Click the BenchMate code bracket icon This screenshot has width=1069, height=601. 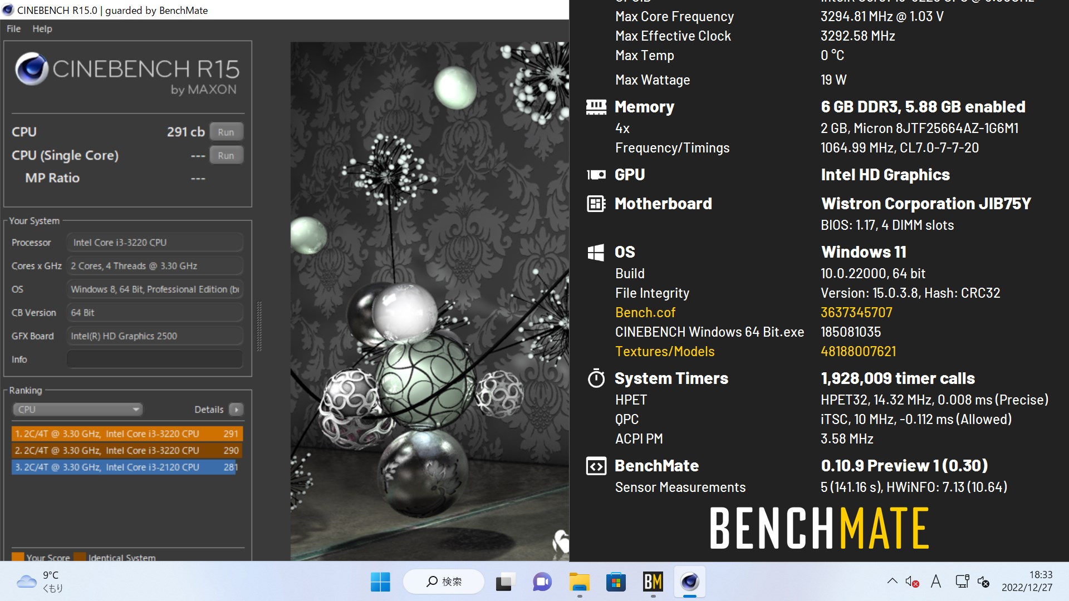pos(596,466)
